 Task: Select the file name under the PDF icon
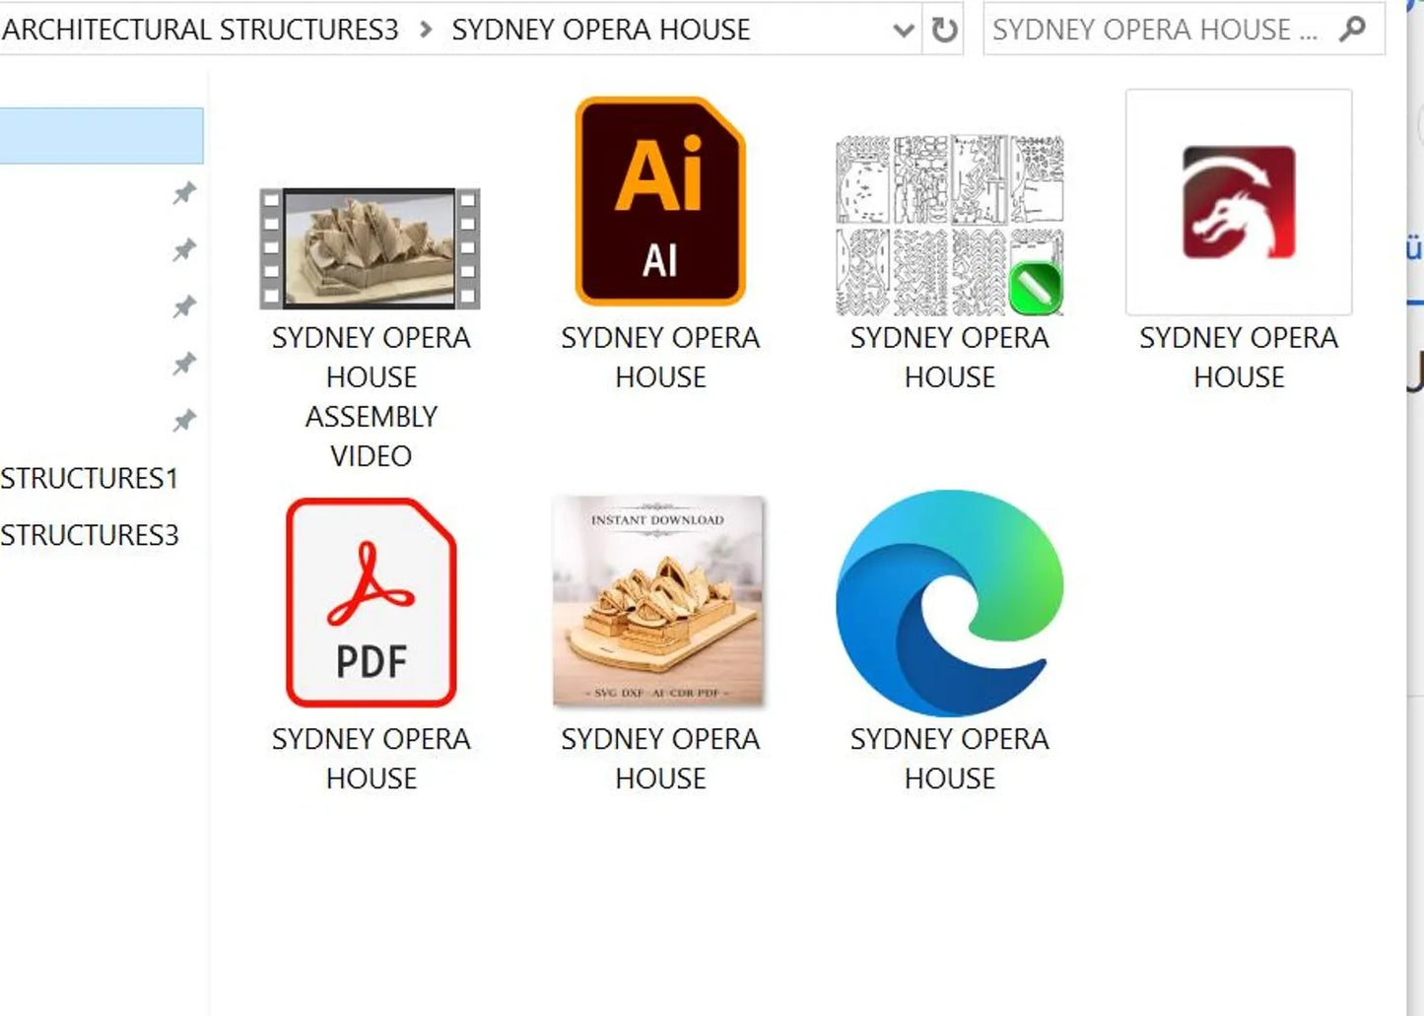point(372,759)
